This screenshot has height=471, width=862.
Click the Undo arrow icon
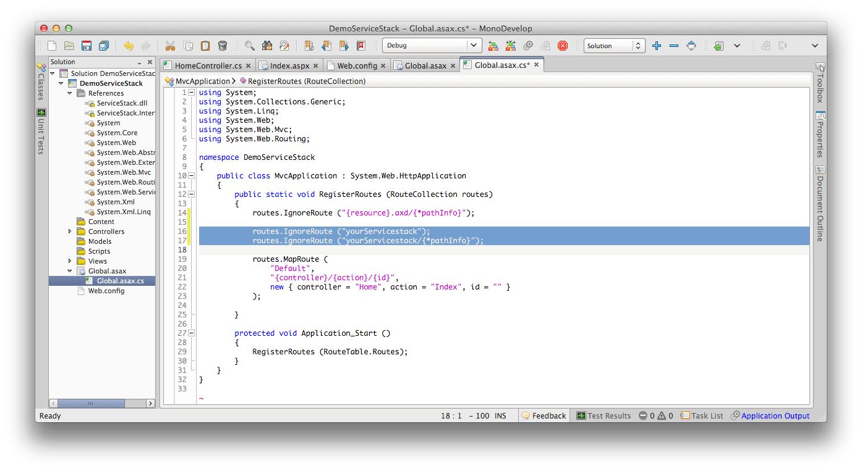coord(128,46)
